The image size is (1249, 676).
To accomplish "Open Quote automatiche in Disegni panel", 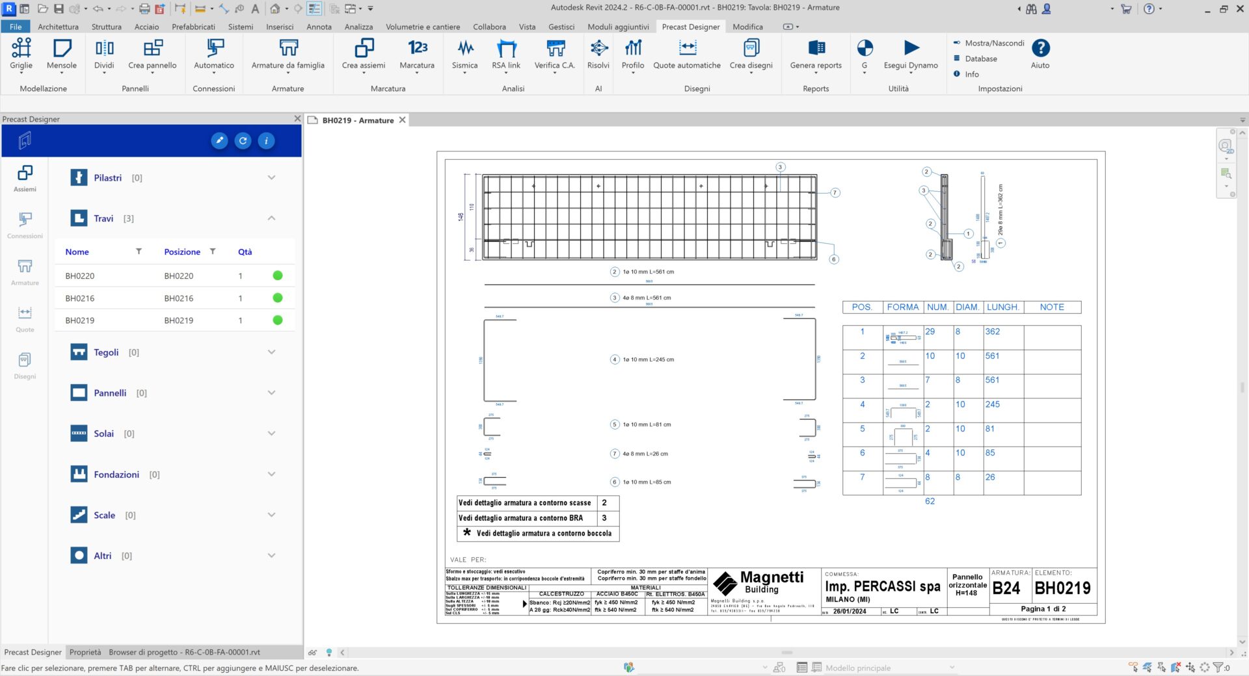I will [687, 55].
